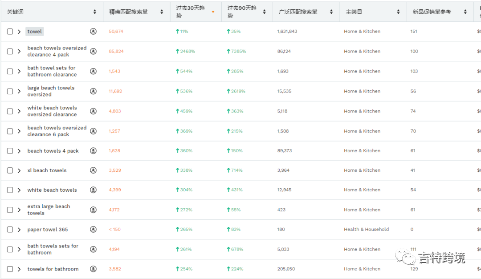
Task: Open keyword paper towel 365
Action: pyautogui.click(x=48, y=229)
